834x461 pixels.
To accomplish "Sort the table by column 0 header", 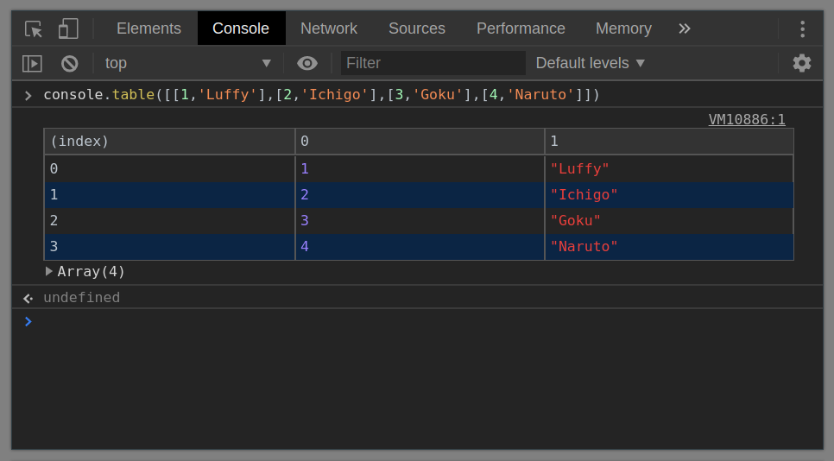I will [420, 142].
